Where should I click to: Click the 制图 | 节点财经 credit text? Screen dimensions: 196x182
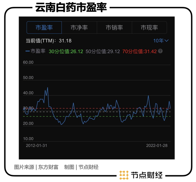click(81, 167)
